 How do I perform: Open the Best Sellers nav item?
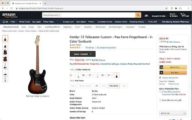coord(81,22)
